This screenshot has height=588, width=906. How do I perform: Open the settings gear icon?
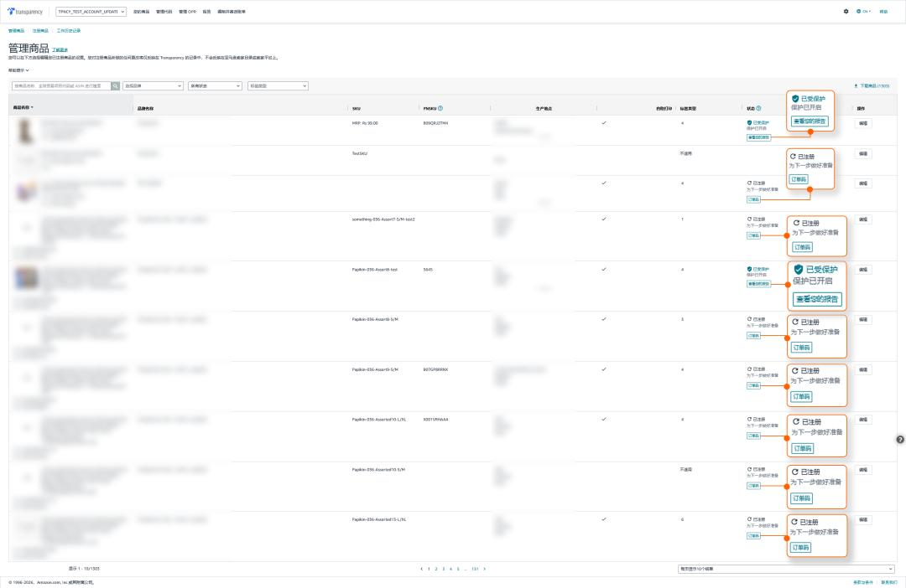pos(846,12)
